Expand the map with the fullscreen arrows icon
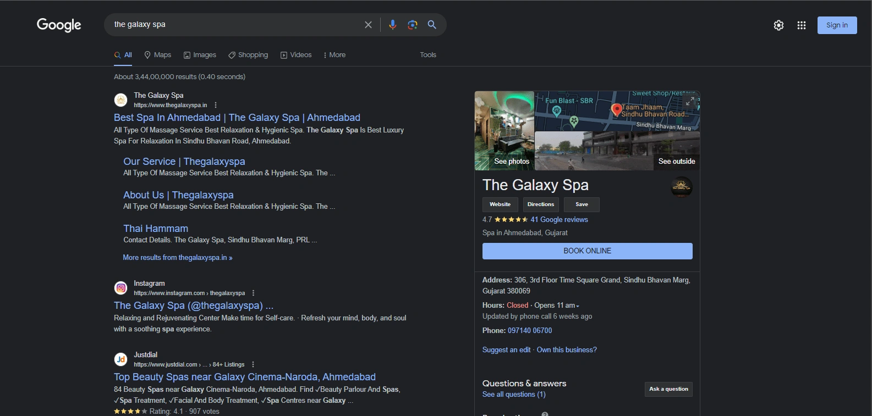872x416 pixels. point(690,101)
